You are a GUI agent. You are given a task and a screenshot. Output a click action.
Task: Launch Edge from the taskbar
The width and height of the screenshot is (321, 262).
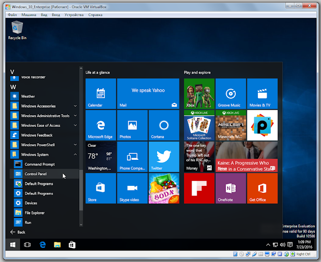point(43,244)
